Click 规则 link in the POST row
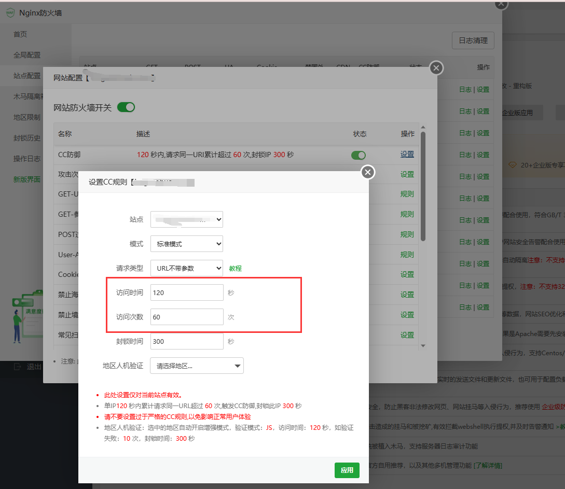This screenshot has height=489, width=565. [x=407, y=234]
